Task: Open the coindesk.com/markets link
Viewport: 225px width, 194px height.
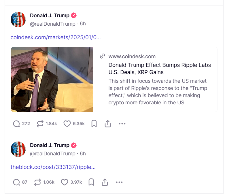Action: point(56,37)
